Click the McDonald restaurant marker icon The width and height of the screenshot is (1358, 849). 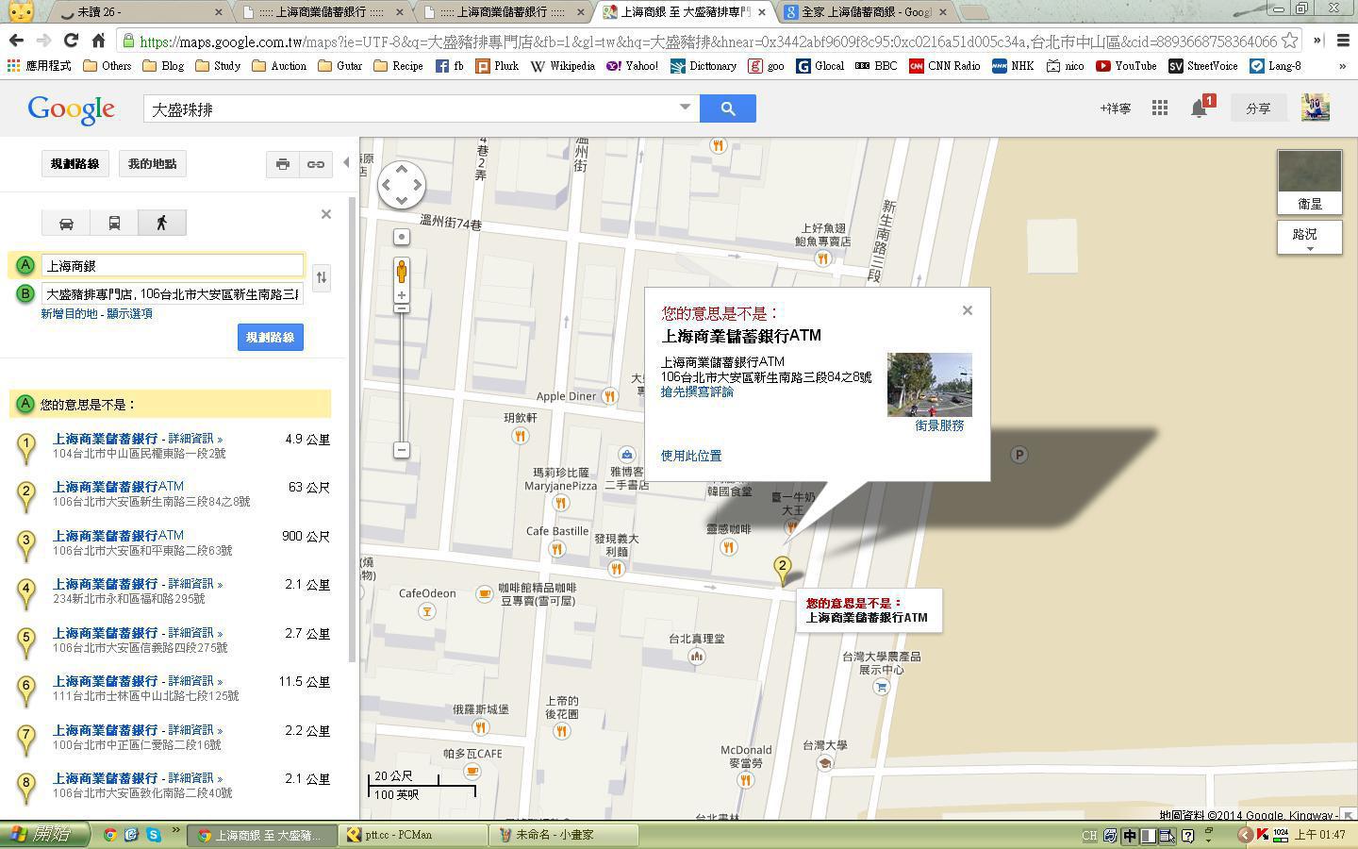[745, 780]
